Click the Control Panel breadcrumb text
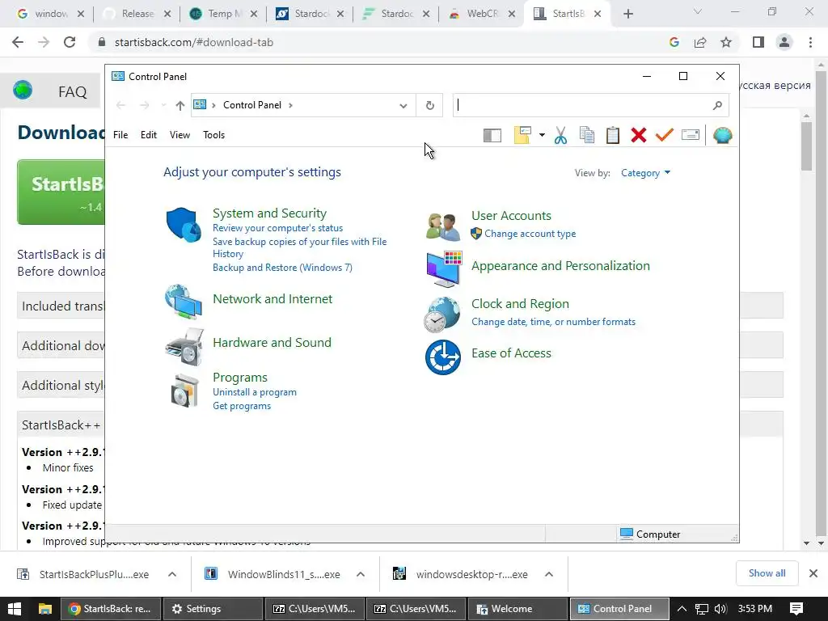The image size is (828, 621). pos(252,105)
